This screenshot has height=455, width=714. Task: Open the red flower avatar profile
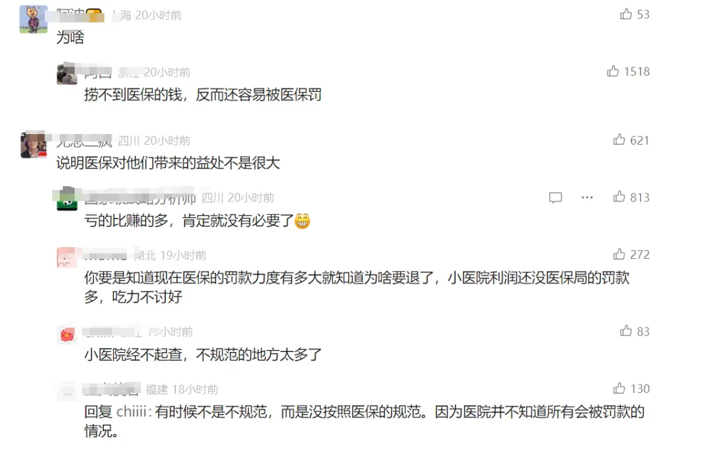67,335
